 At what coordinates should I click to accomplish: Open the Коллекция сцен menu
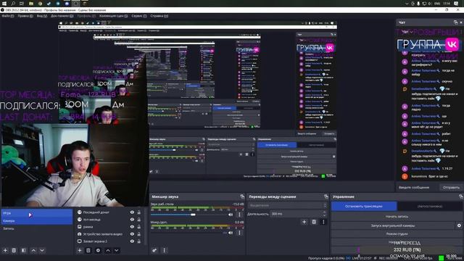114,16
